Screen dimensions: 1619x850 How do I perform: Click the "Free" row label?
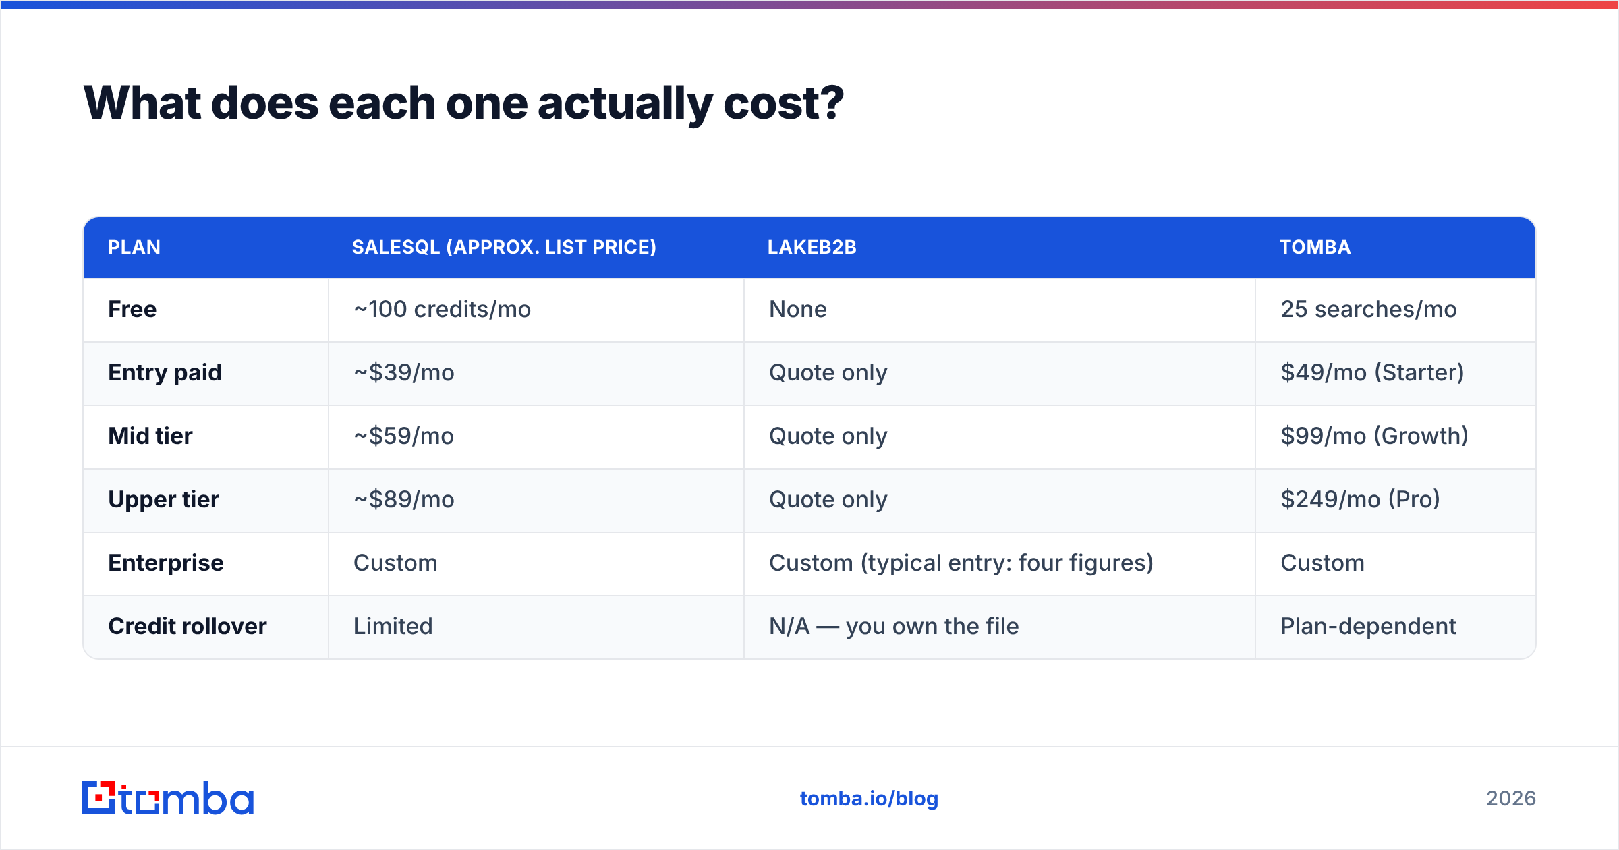(x=132, y=309)
